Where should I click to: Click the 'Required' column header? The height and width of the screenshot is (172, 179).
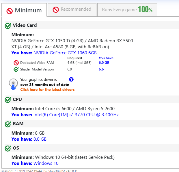tap(74, 58)
